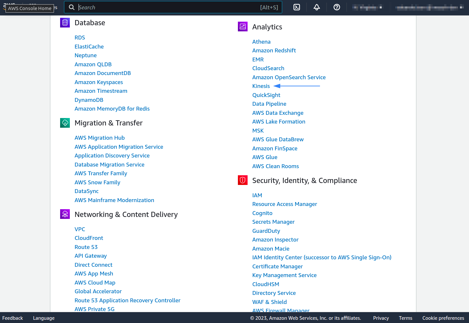Open QuickSight
Image resolution: width=469 pixels, height=323 pixels.
[266, 95]
